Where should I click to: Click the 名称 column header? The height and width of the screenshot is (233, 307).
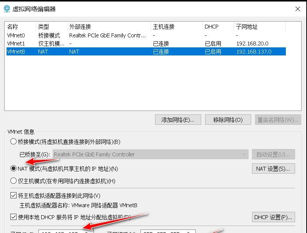(x=20, y=27)
